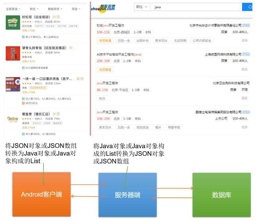Click the 无试用期 benefit tag

coord(180,41)
